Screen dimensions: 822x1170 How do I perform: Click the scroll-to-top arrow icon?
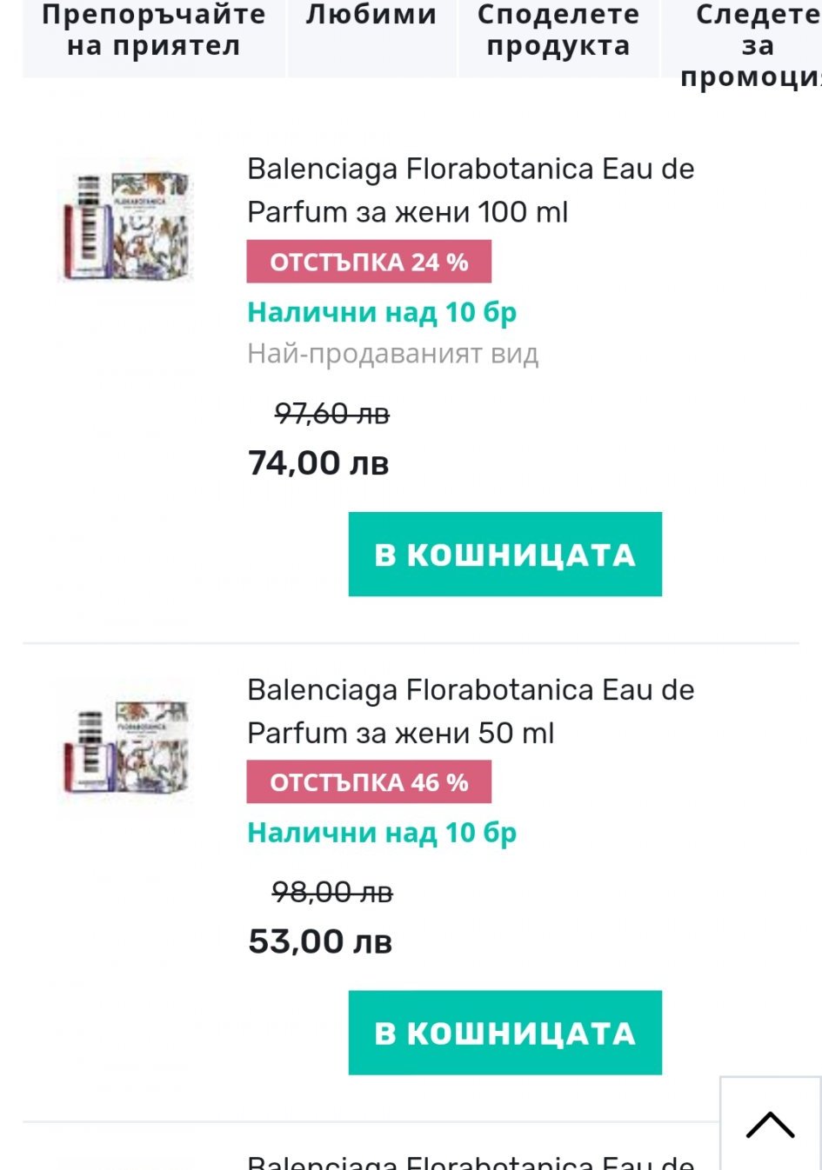point(770,1125)
